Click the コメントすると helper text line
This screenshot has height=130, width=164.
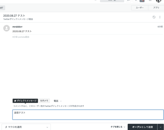click(49, 106)
